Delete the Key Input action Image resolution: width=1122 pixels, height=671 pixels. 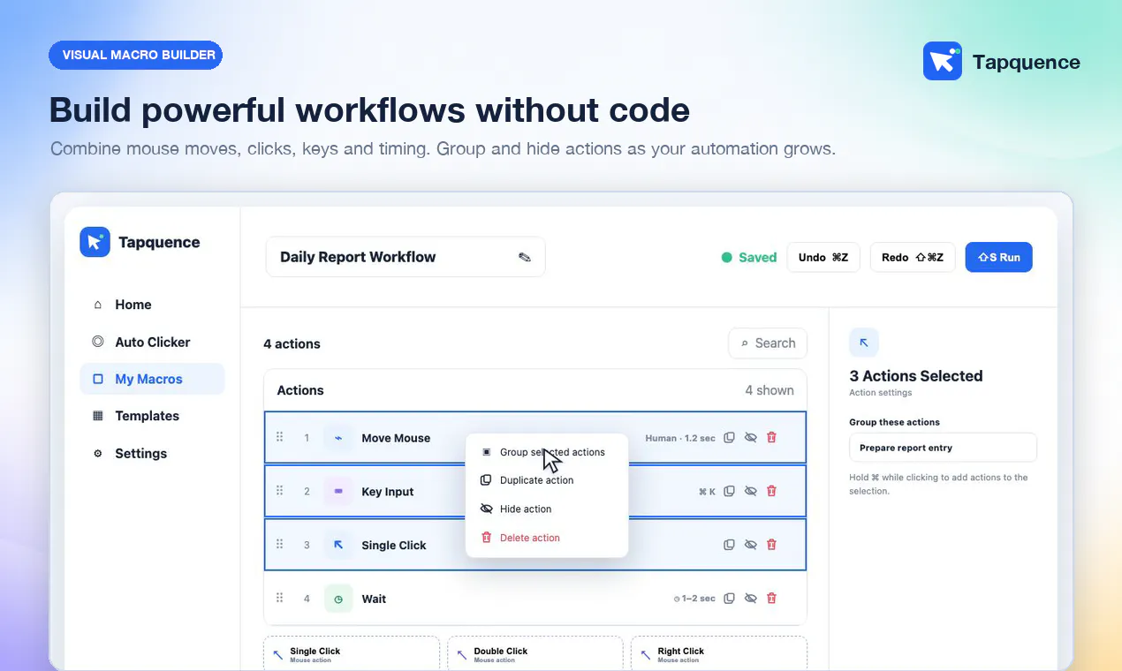pyautogui.click(x=771, y=492)
